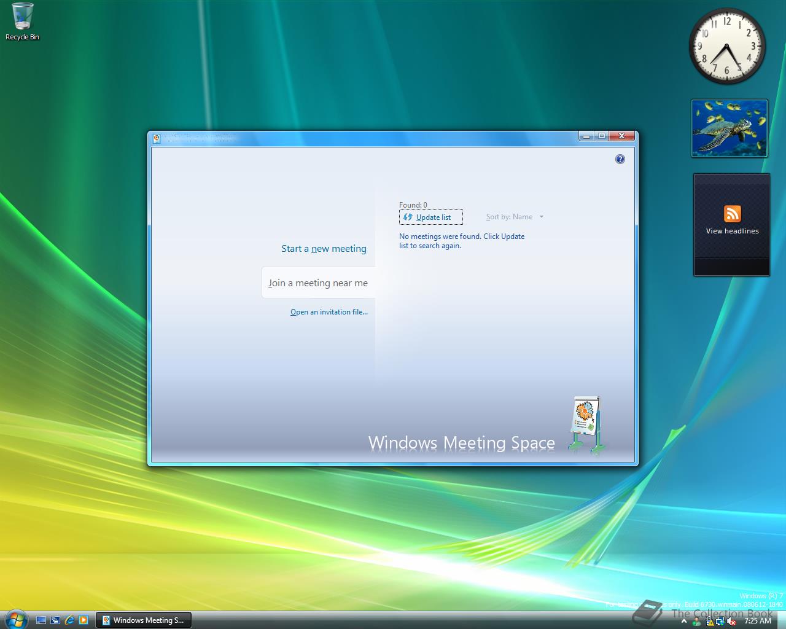
Task: Click the sea turtle slideshow gadget
Action: coord(730,128)
